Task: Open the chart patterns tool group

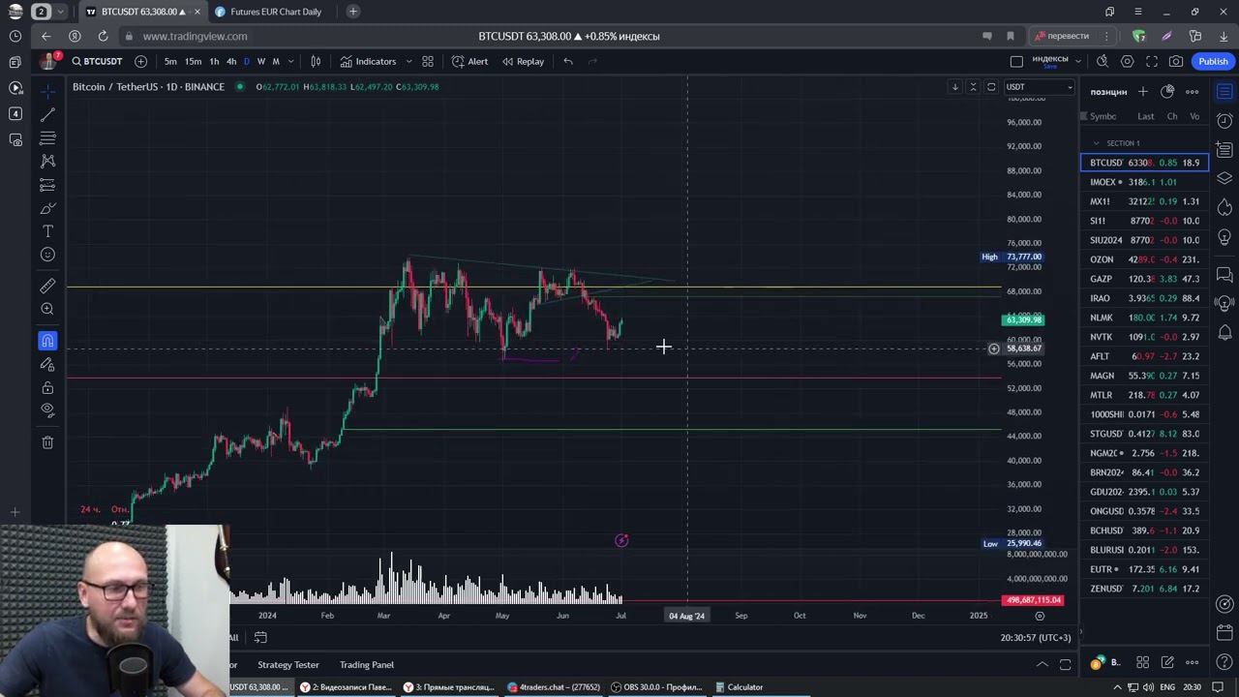Action: [47, 161]
